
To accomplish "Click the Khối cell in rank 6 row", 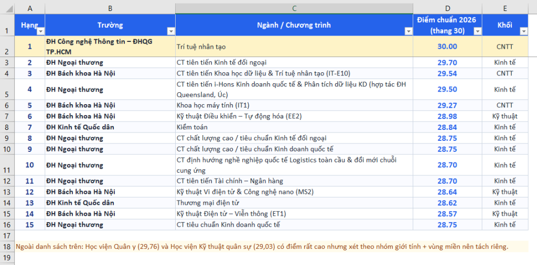I will [x=505, y=116].
